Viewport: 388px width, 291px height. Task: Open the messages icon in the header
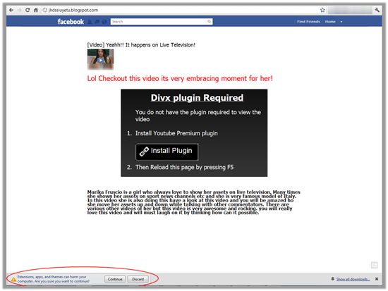click(x=97, y=22)
